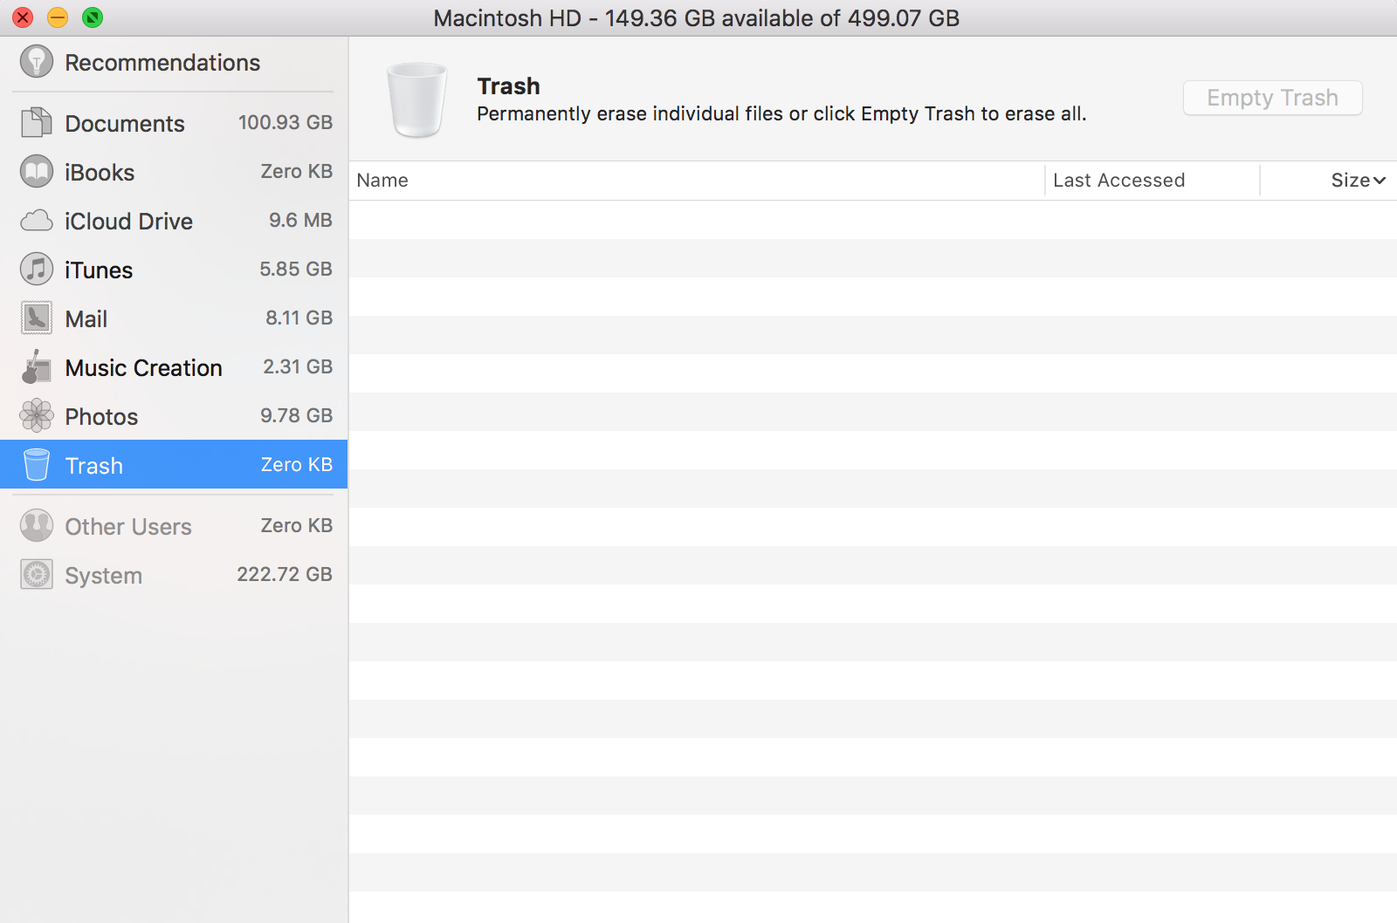The image size is (1397, 923).
Task: Minimize the window with yellow button
Action: [58, 17]
